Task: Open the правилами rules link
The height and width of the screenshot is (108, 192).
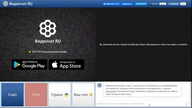Action: [111, 91]
